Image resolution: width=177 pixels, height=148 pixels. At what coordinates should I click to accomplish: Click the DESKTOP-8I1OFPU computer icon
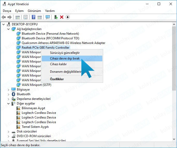click(9, 24)
